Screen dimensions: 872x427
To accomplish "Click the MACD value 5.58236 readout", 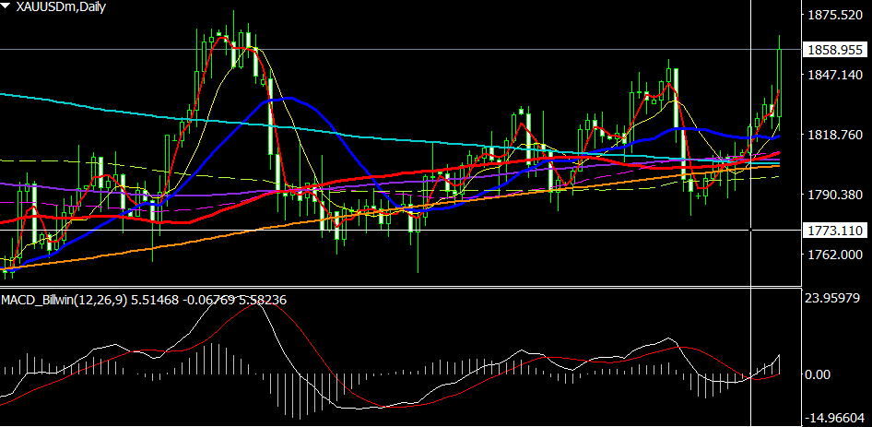I will coord(263,300).
